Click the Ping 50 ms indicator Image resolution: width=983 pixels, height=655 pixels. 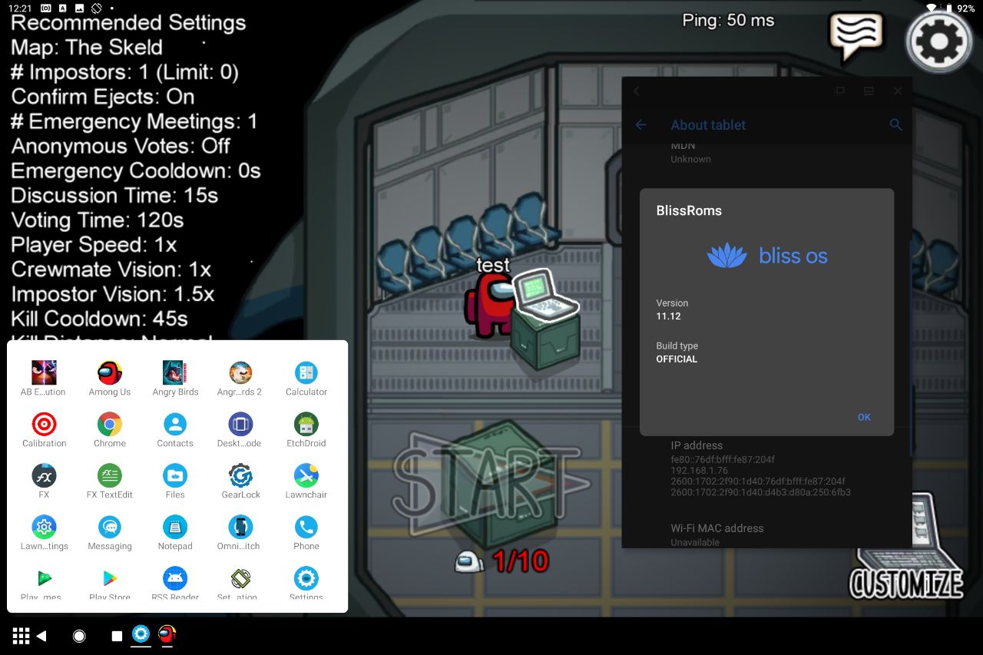pos(728,21)
